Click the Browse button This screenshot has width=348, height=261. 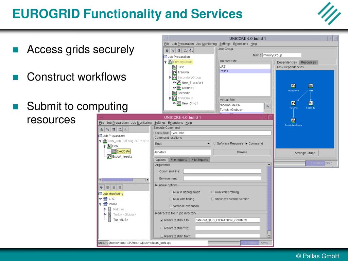click(x=242, y=152)
